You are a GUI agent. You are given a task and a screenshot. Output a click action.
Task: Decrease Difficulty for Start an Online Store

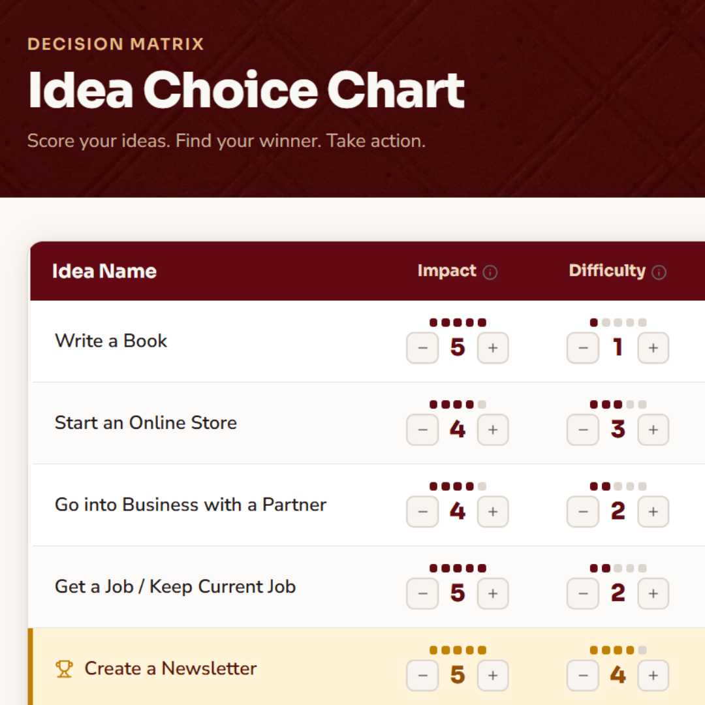(x=583, y=430)
